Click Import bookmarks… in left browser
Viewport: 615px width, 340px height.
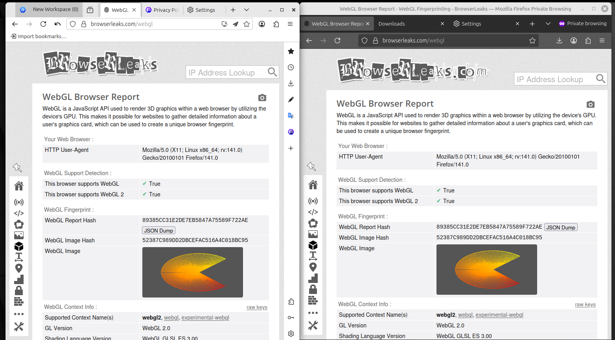(x=39, y=36)
